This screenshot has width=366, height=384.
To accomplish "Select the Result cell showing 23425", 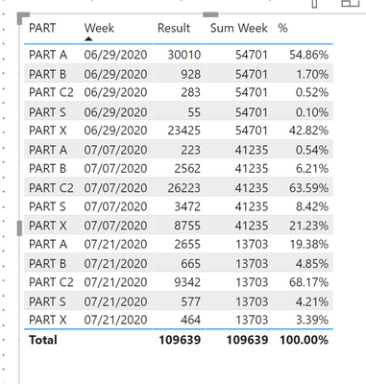I will (x=184, y=131).
